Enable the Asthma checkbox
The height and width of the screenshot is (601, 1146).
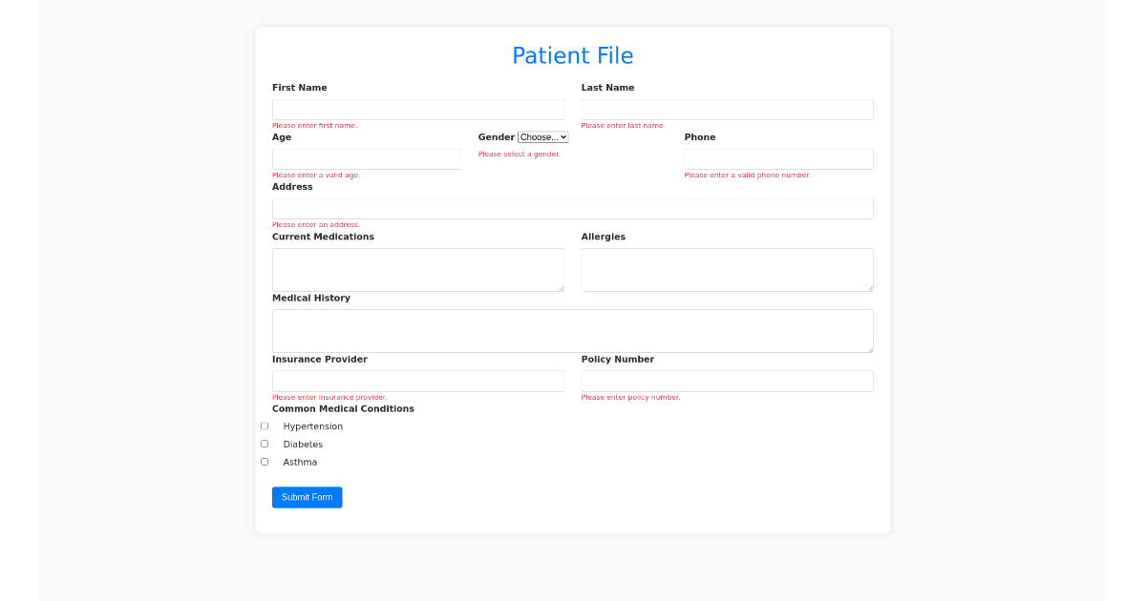[265, 462]
